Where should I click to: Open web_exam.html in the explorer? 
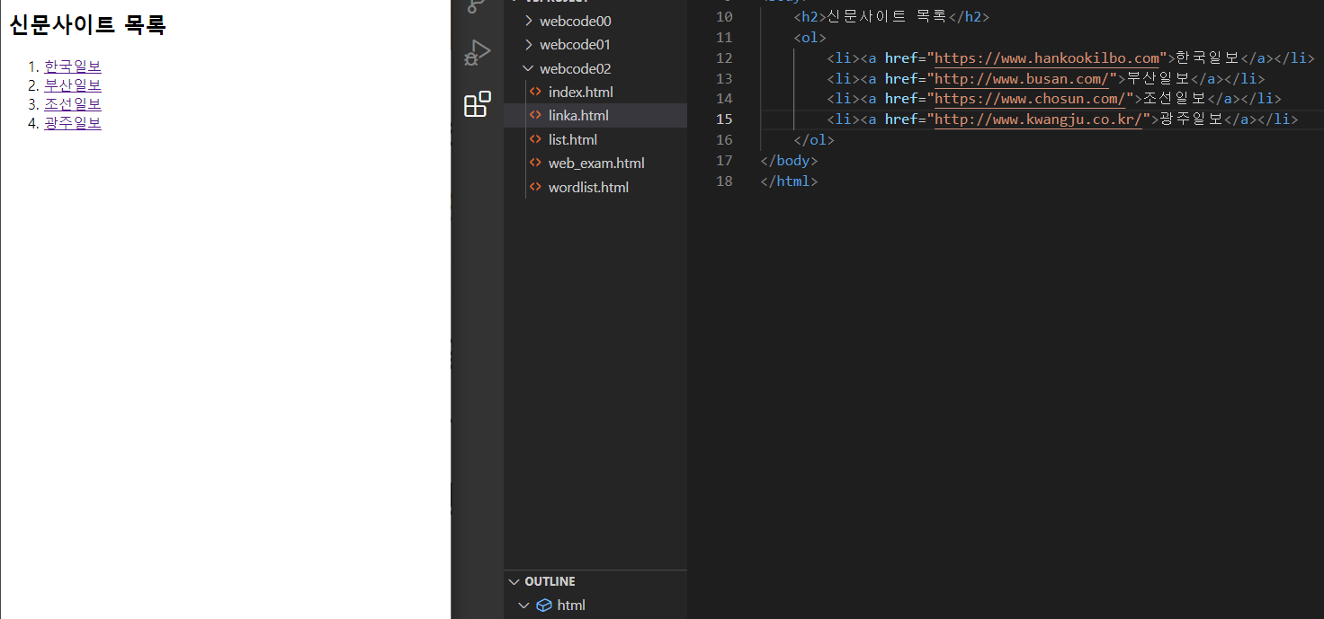(595, 163)
